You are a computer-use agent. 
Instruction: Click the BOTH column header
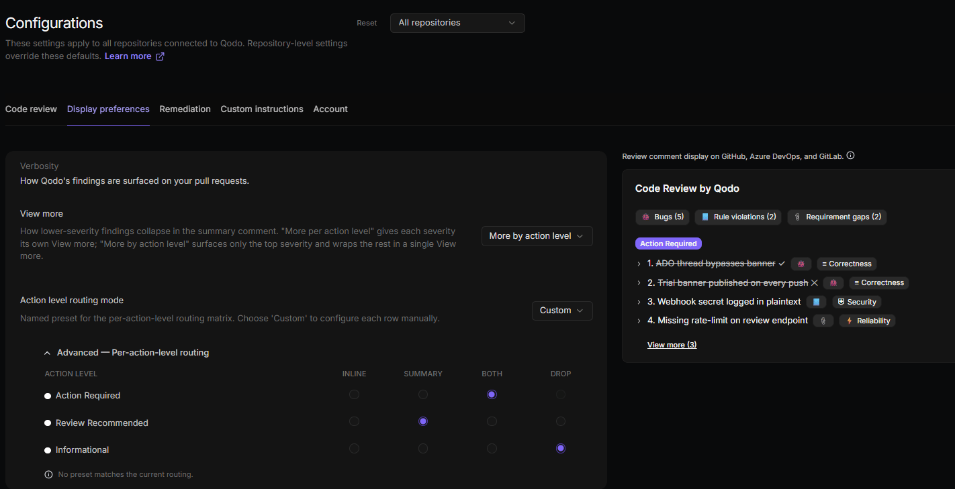(x=492, y=374)
